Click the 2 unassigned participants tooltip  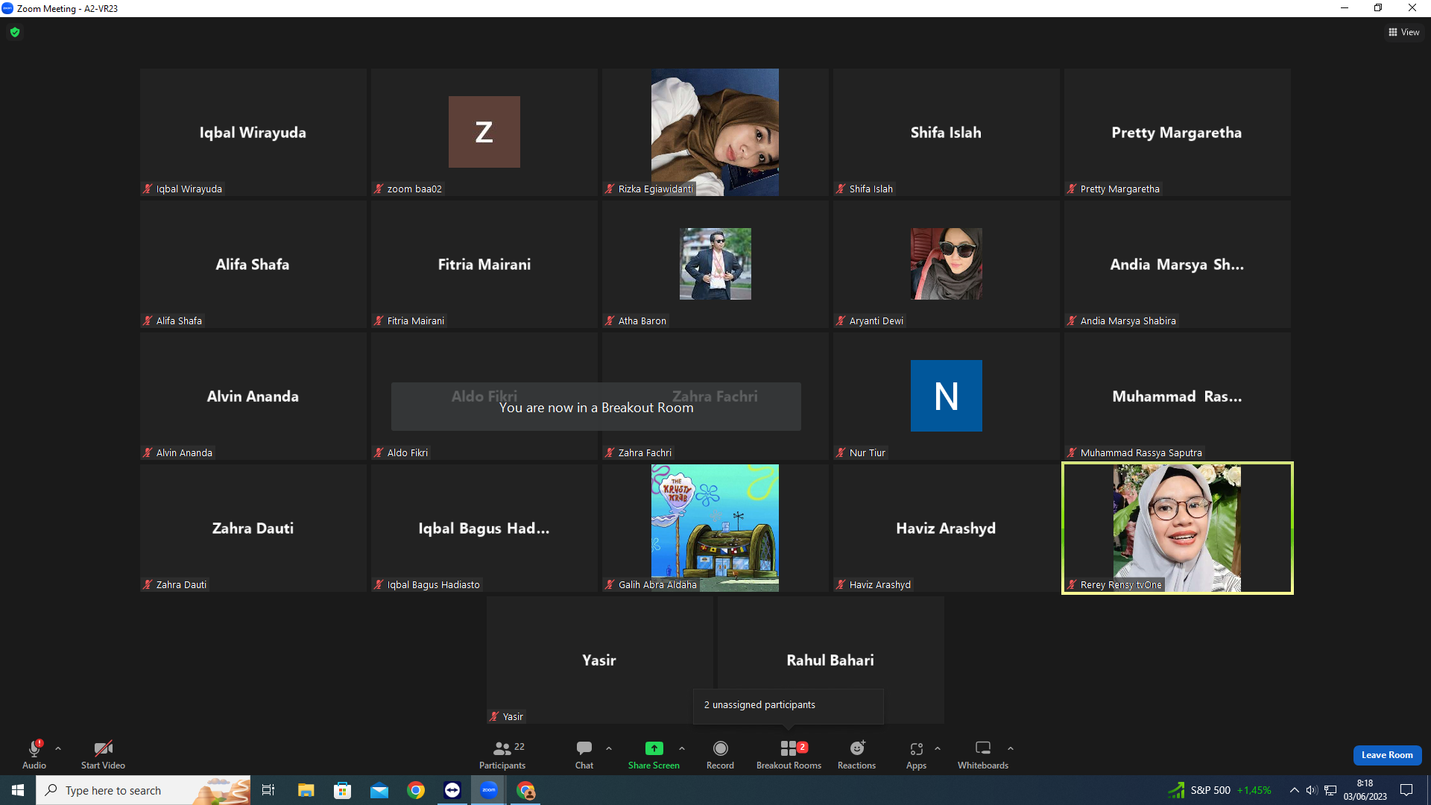(x=789, y=705)
